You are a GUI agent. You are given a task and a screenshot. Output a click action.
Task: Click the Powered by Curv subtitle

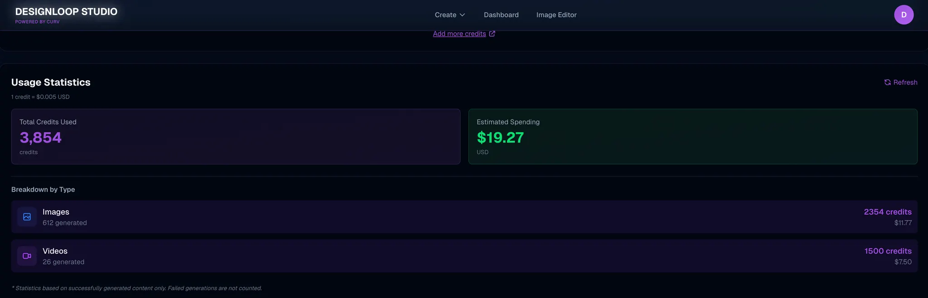[x=37, y=22]
